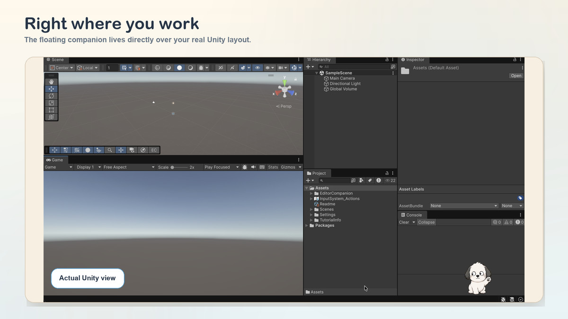Click the asset label tag icon in Inspector
This screenshot has width=568, height=319.
click(520, 198)
